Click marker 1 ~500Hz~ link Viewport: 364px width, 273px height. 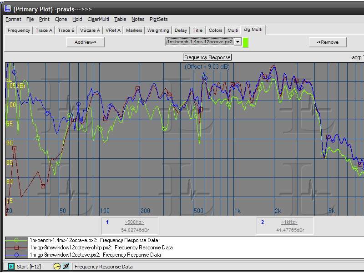[134, 222]
